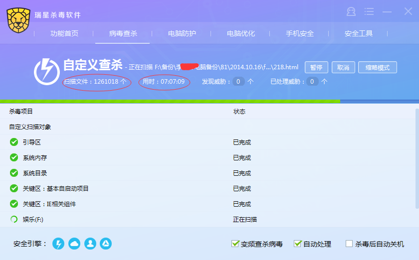The height and width of the screenshot is (260, 419).
Task: Minimize the Rising antivirus window
Action: pyautogui.click(x=387, y=12)
